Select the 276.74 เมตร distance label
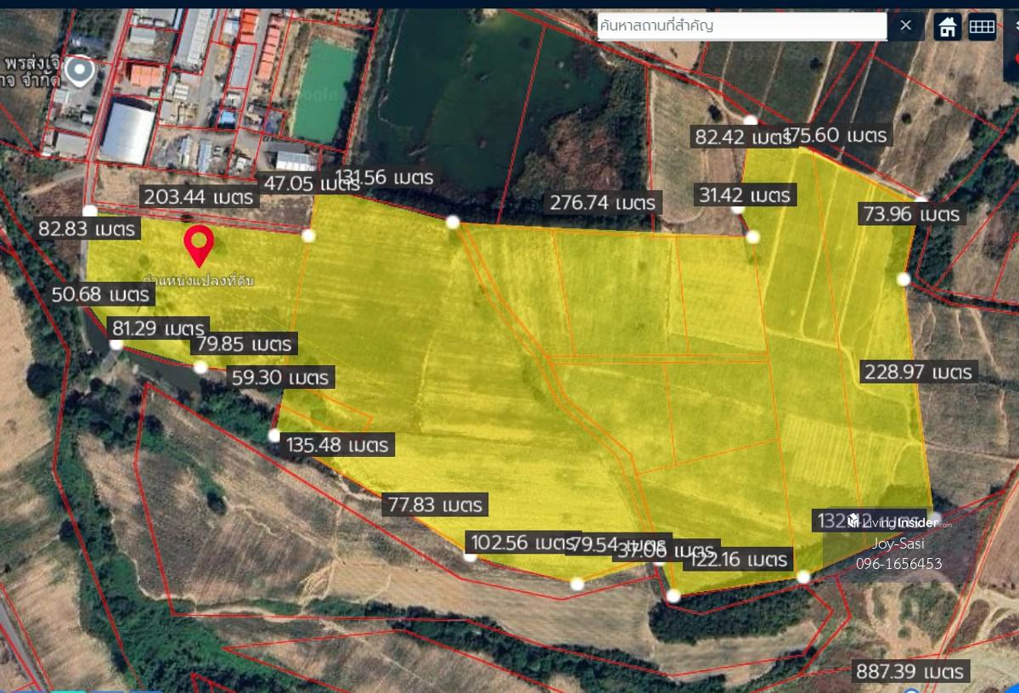 [x=603, y=203]
